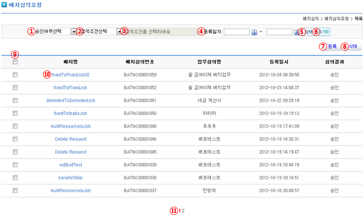Screen dimensions: 364x219
Task: Open the delimitedToDelimitedJob batch link
Action: 71,101
